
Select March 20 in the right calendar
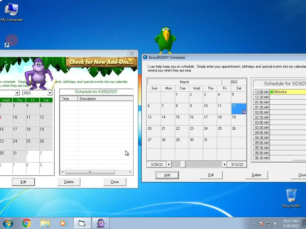tap(154, 131)
